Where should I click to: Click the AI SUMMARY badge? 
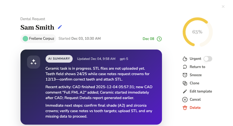[x=59, y=59]
